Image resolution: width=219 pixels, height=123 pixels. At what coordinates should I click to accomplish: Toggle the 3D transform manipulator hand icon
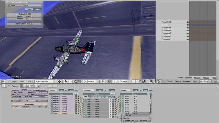(x=75, y=81)
